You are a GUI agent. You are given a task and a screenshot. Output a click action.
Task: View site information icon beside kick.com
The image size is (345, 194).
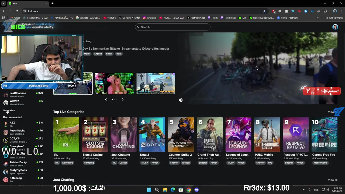click(x=25, y=11)
